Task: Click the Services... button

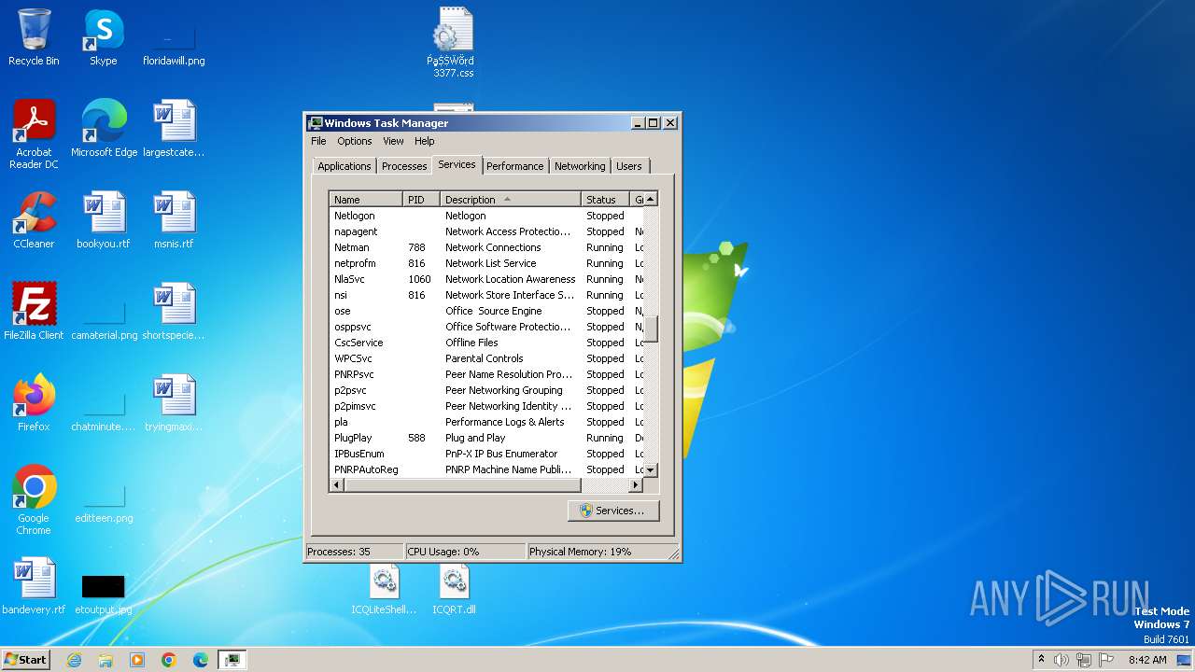Action: (x=613, y=511)
